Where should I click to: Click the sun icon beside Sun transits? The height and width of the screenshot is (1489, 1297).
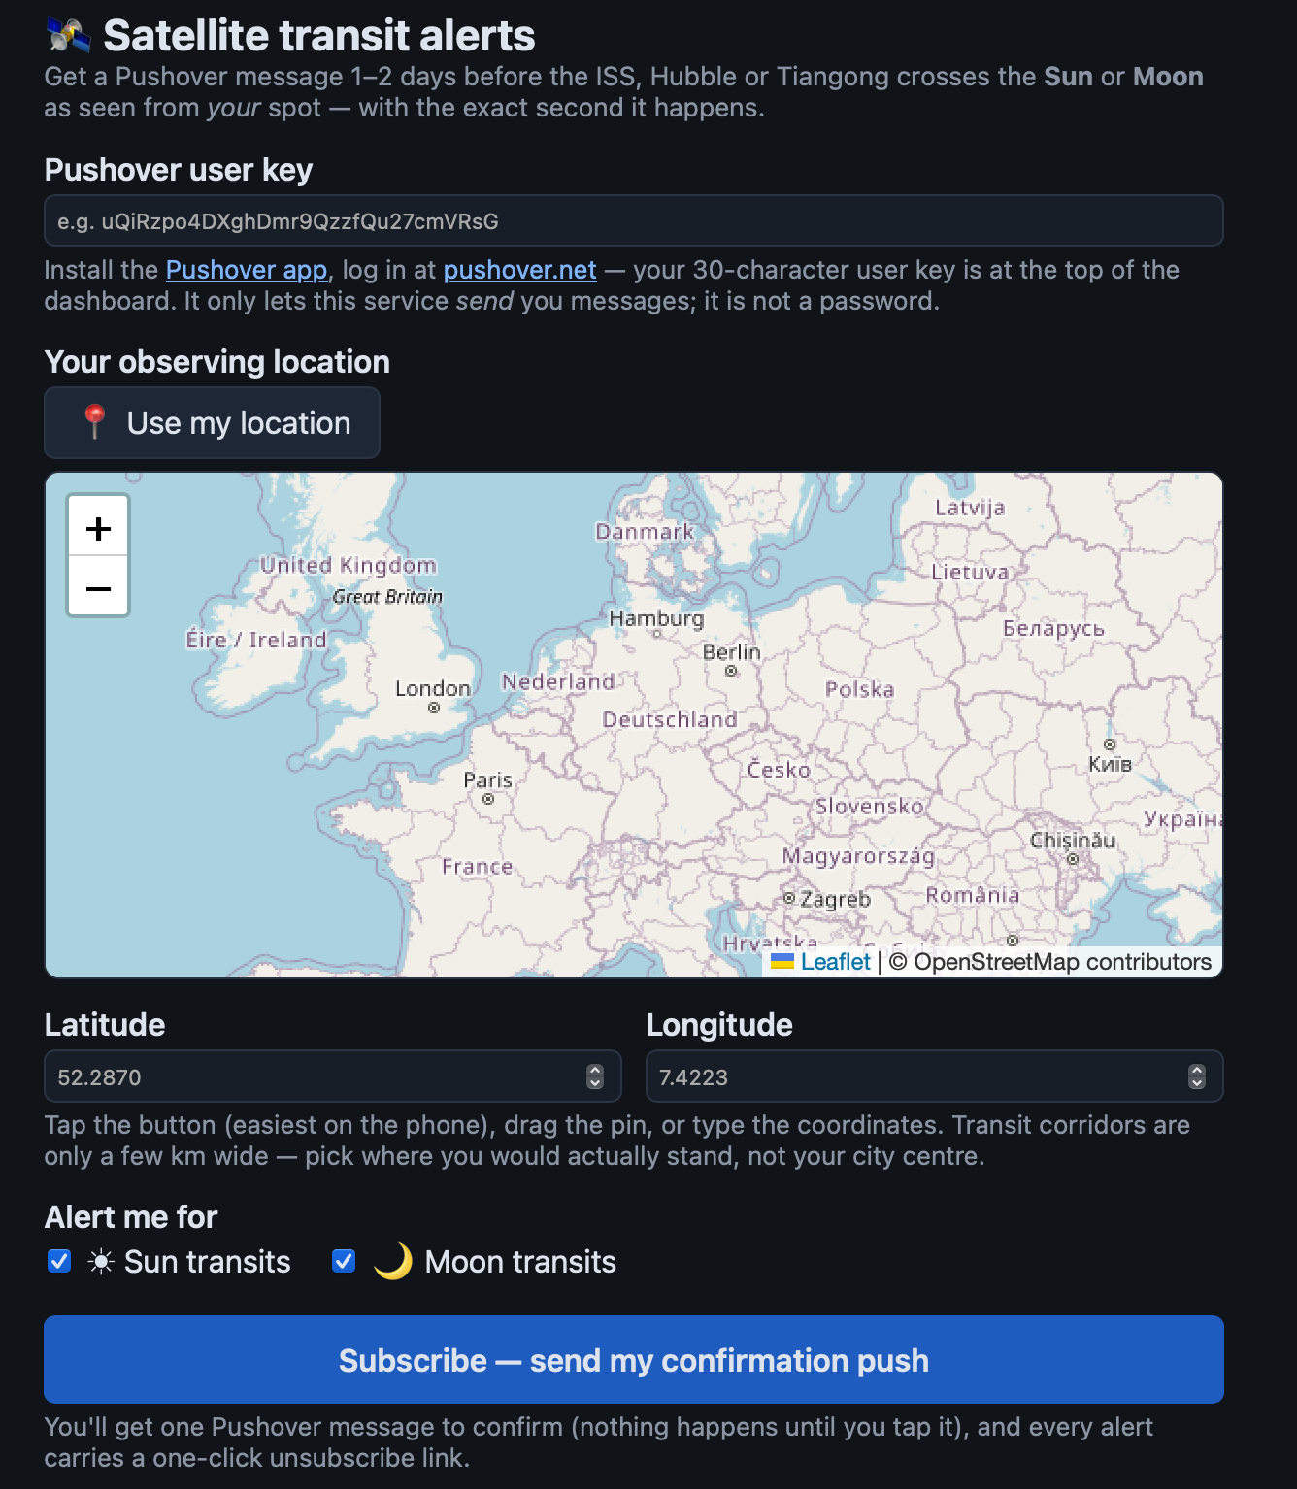click(x=101, y=1262)
